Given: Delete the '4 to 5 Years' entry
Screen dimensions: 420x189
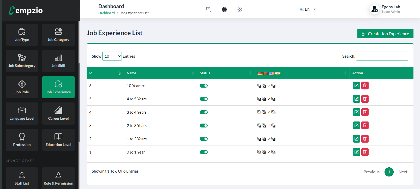Looking at the screenshot, I should click(x=365, y=99).
